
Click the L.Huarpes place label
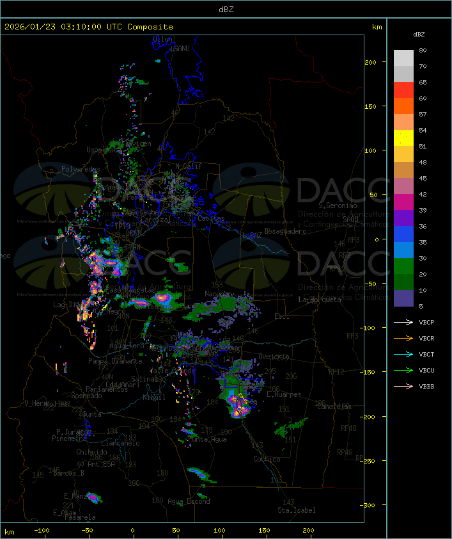[284, 394]
